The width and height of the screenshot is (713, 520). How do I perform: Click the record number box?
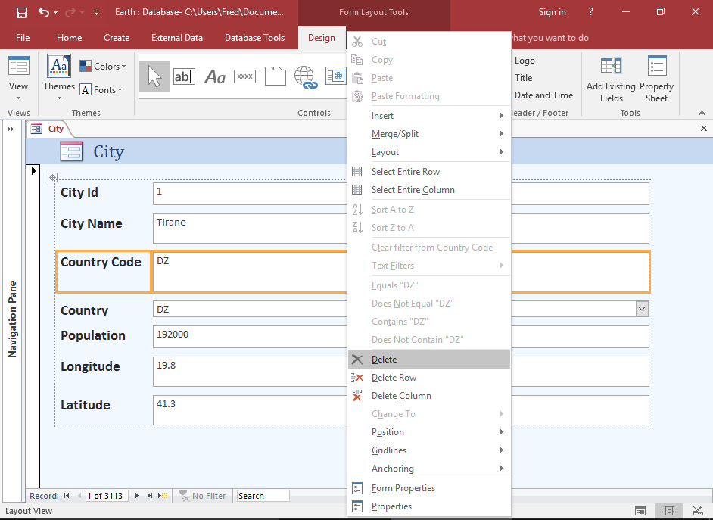click(107, 496)
